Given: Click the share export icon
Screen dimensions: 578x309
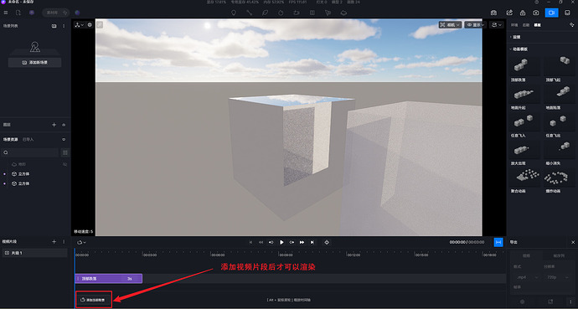Looking at the screenshot, I should 509,13.
